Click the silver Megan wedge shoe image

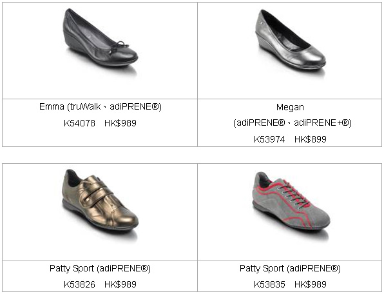pyautogui.click(x=290, y=40)
